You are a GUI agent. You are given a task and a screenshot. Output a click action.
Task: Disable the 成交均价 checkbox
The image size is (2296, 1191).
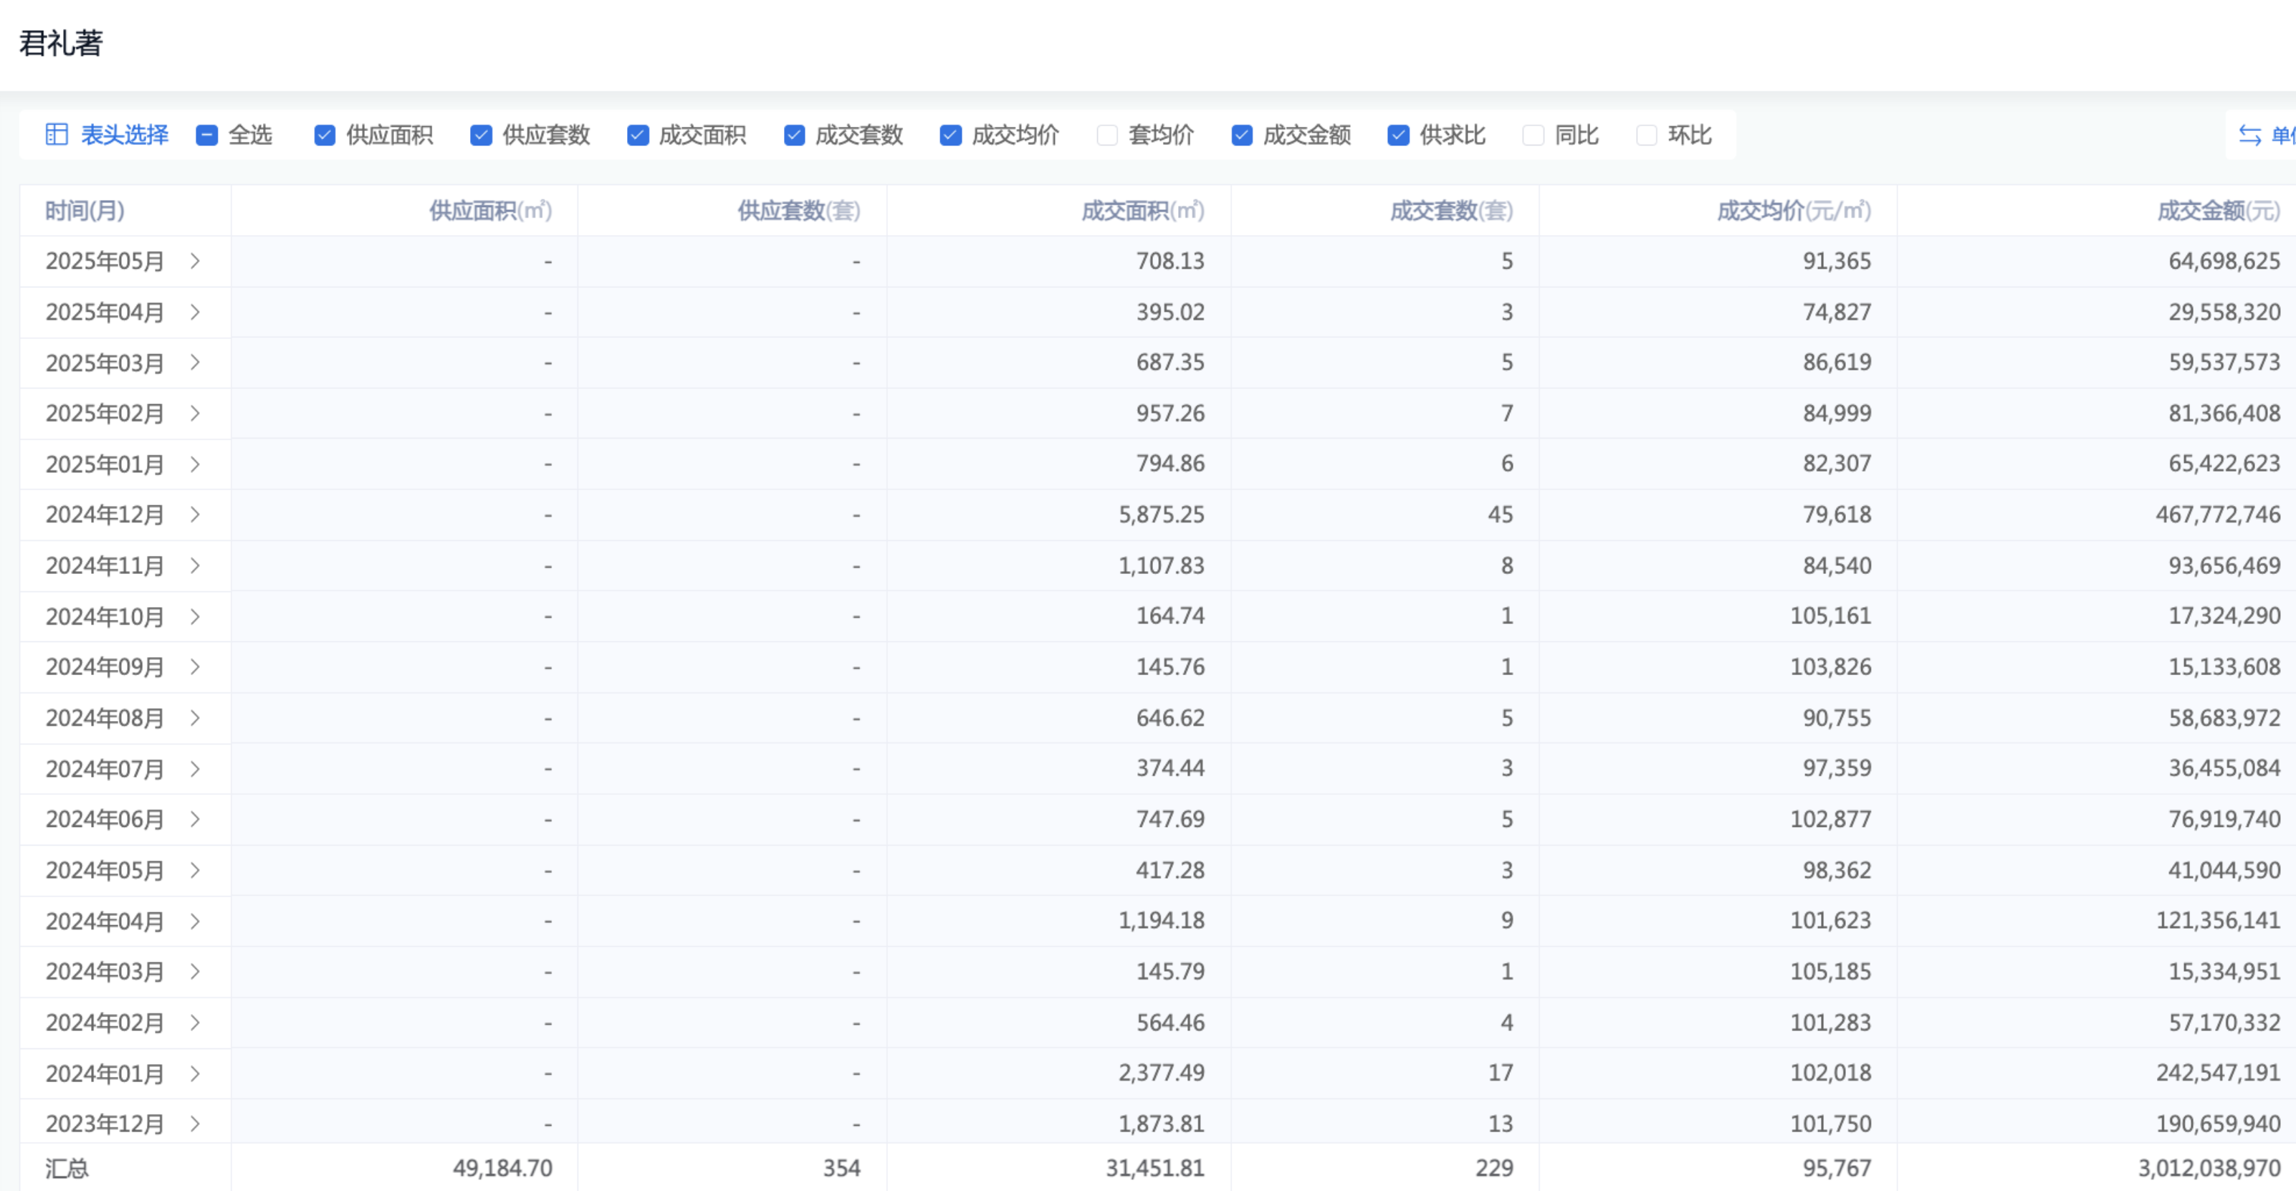pyautogui.click(x=950, y=135)
